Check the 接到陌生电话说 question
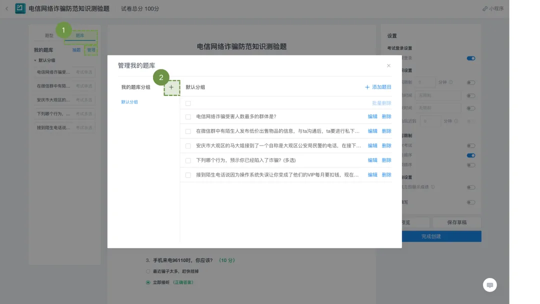540x304 pixels. (x=188, y=175)
